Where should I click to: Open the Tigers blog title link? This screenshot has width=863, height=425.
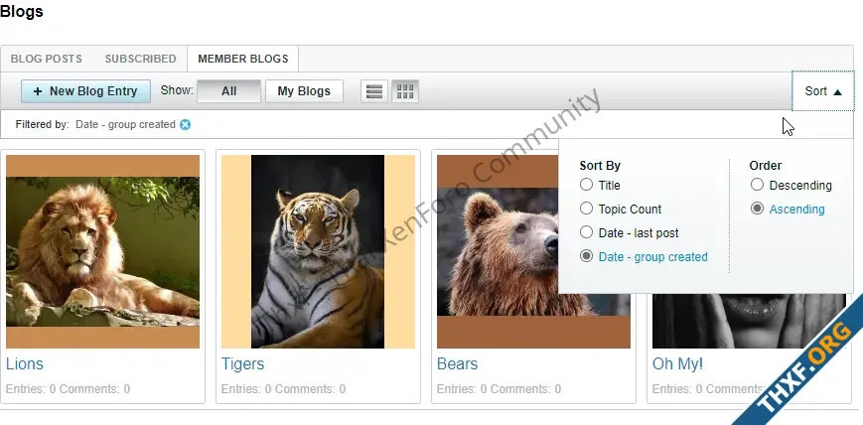[x=242, y=363]
